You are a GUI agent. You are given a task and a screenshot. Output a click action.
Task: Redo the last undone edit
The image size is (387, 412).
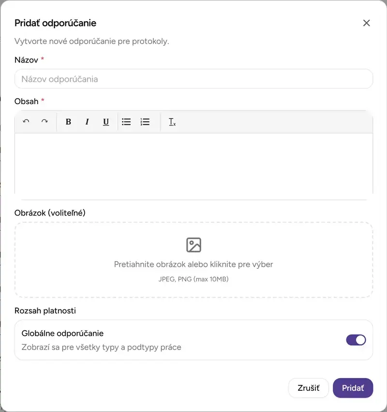tap(45, 122)
